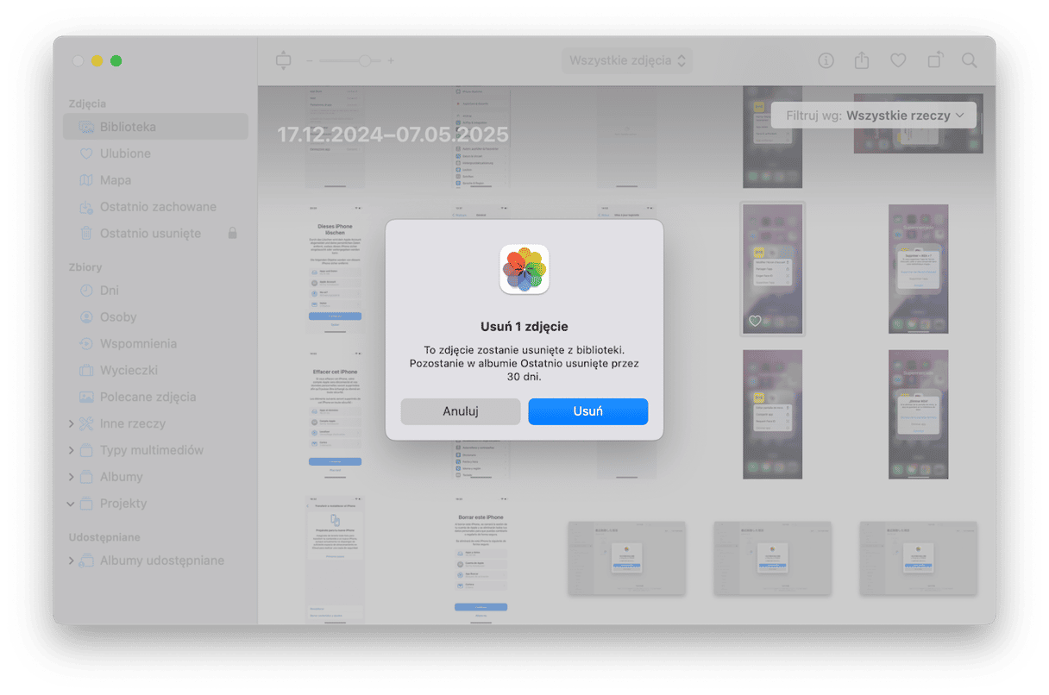Click the Photos app icon in the dialog

pos(524,269)
